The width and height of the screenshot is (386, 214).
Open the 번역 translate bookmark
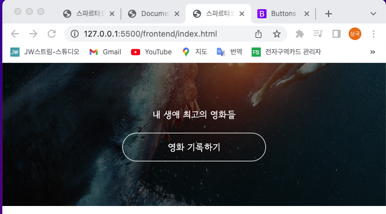pyautogui.click(x=229, y=52)
